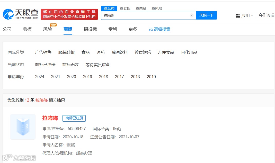
Task: Click the blurred applicant name
Action: tap(71, 145)
